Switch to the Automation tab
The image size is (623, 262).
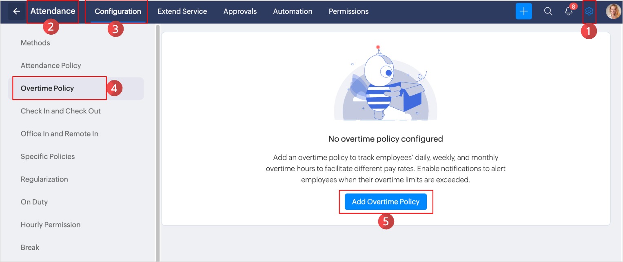(293, 11)
